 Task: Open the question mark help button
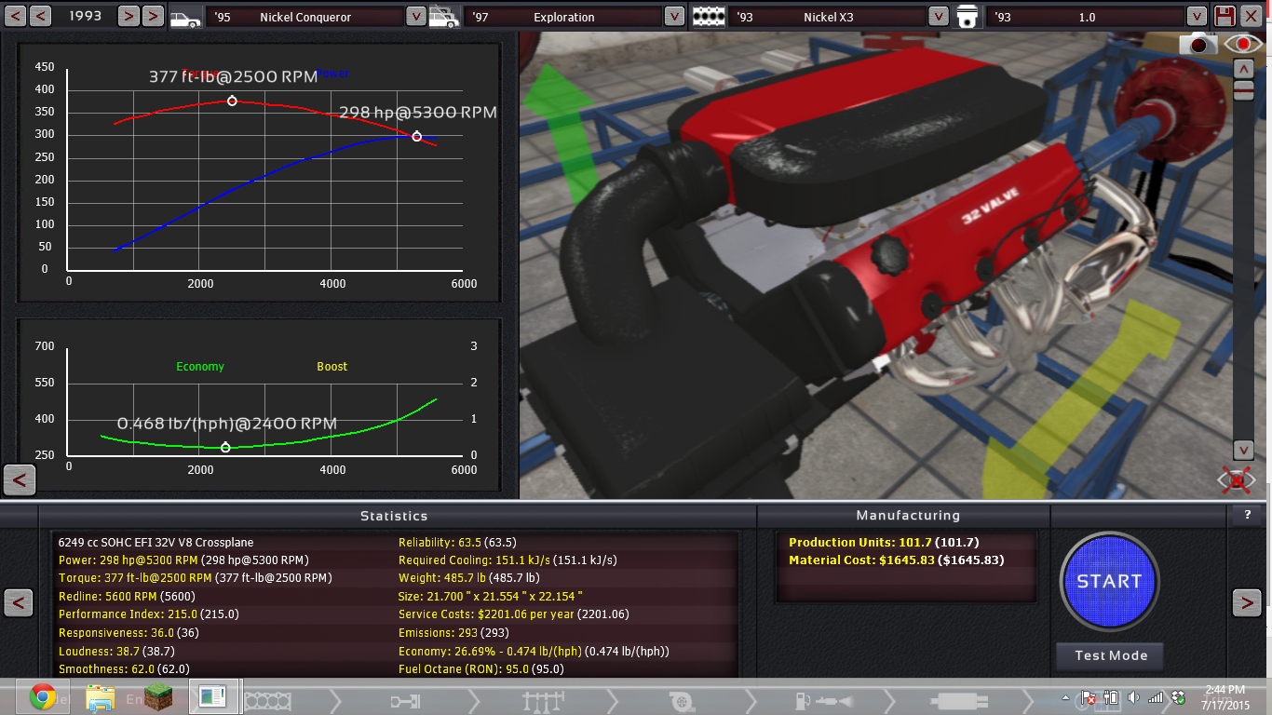pos(1248,514)
